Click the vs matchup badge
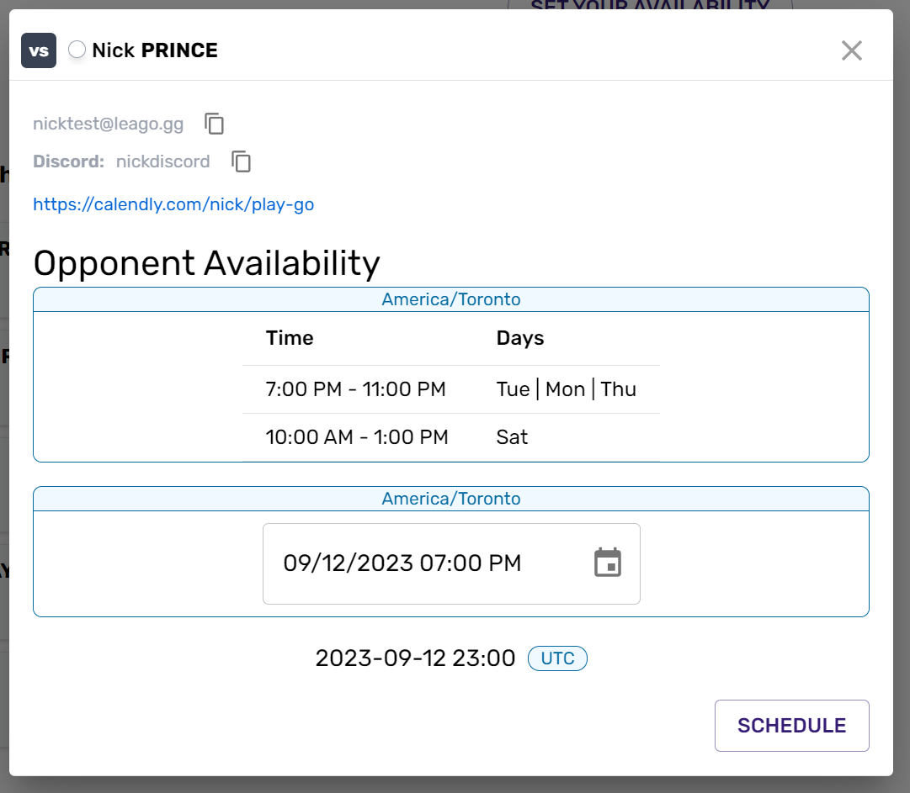 (38, 50)
